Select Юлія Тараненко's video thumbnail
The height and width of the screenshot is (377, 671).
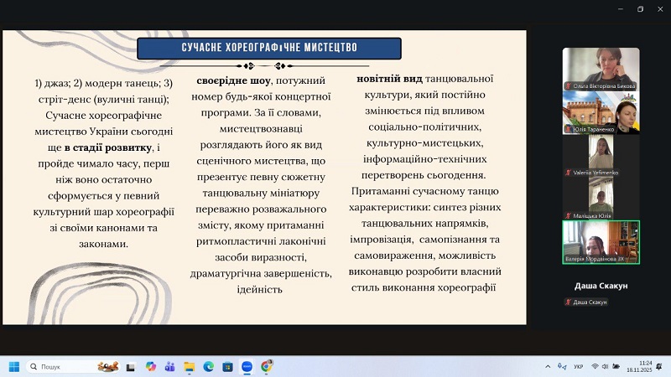pos(601,111)
